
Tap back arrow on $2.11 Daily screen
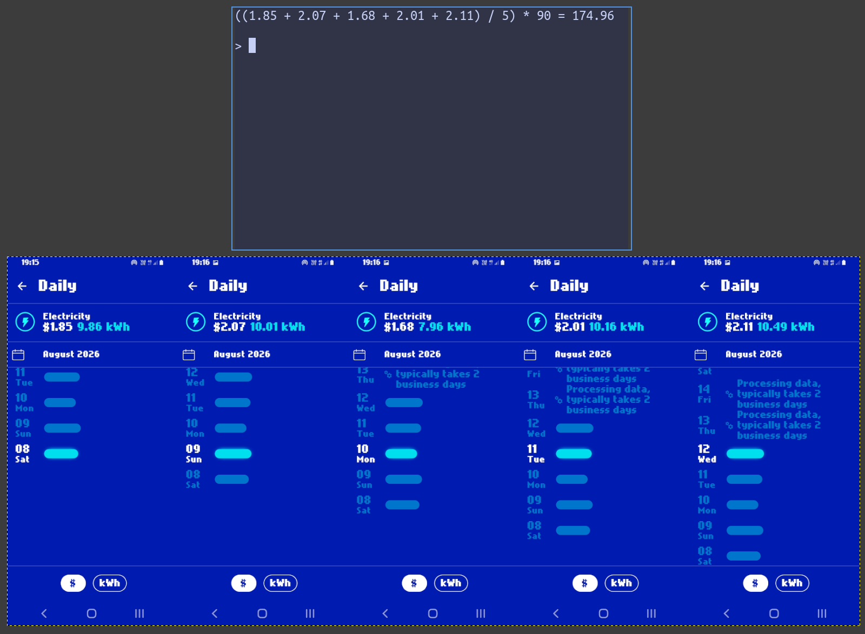[x=704, y=286]
